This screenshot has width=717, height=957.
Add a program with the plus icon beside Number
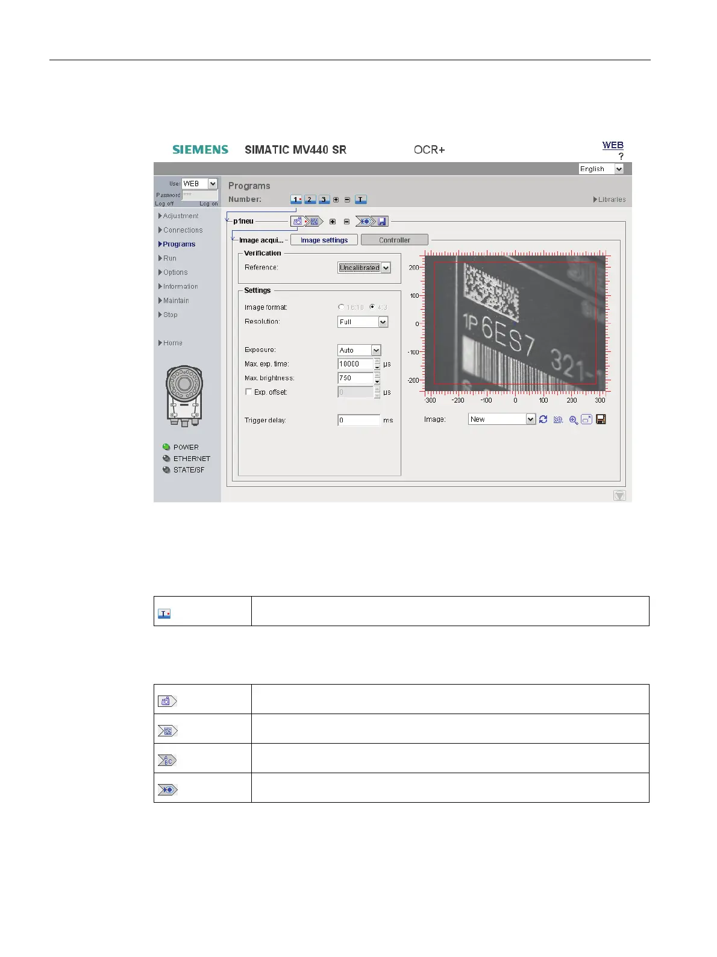coord(336,199)
